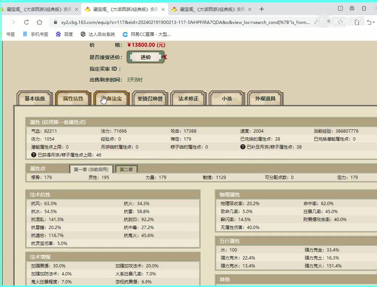Image resolution: width=377 pixels, height=287 pixels.
Task: Click the 敏捷: 1129 attribute
Action: pos(214,178)
